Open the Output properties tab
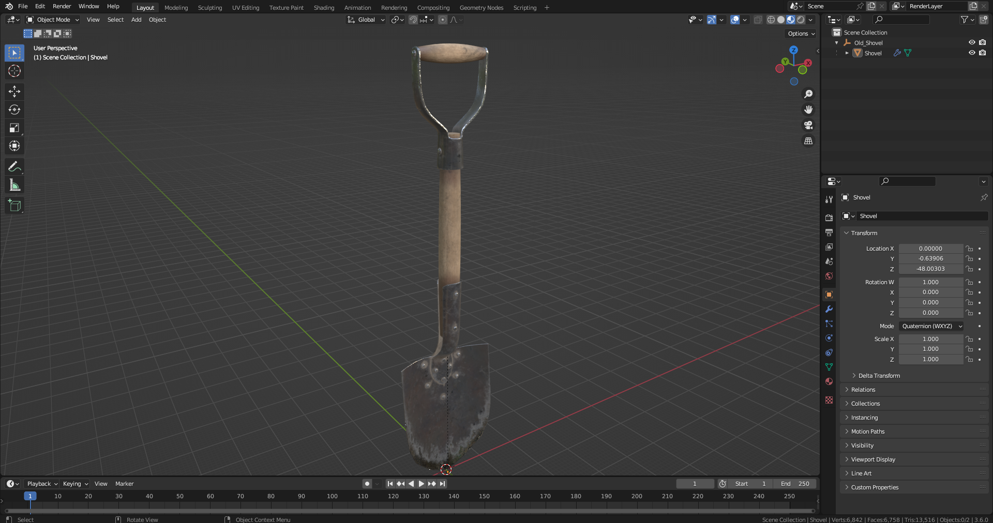The height and width of the screenshot is (523, 993). click(x=829, y=232)
